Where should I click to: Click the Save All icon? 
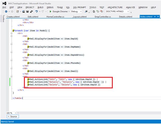31,11
